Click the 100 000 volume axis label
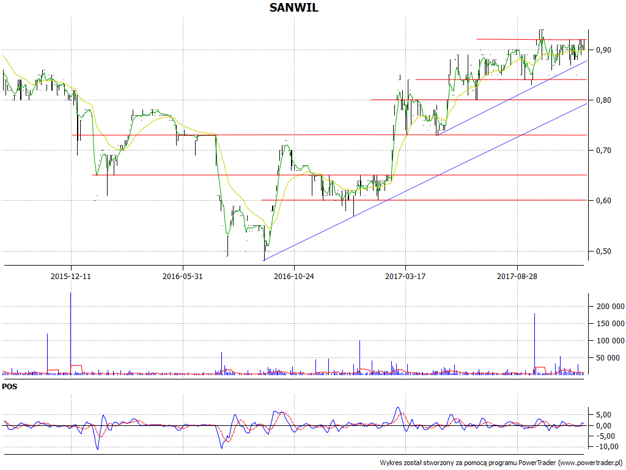The image size is (626, 470). [x=610, y=341]
